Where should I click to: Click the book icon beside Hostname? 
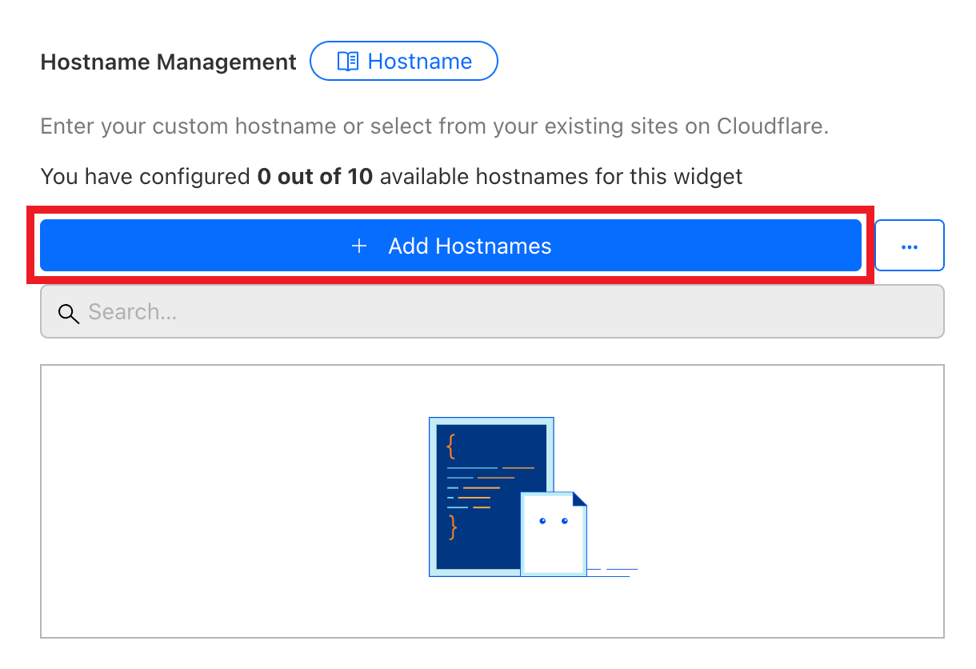[x=347, y=62]
